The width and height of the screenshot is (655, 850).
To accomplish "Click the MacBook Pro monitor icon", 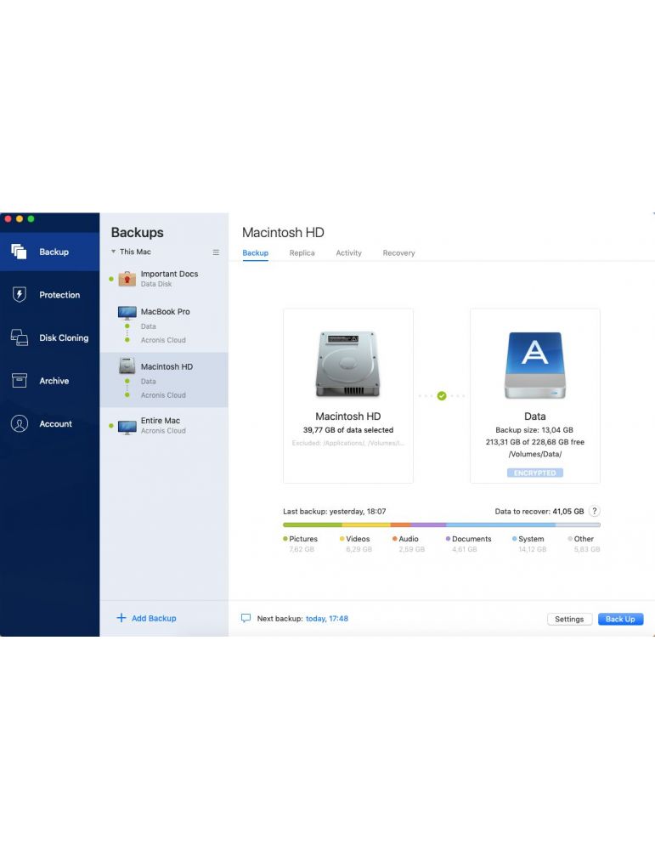I will pos(127,313).
